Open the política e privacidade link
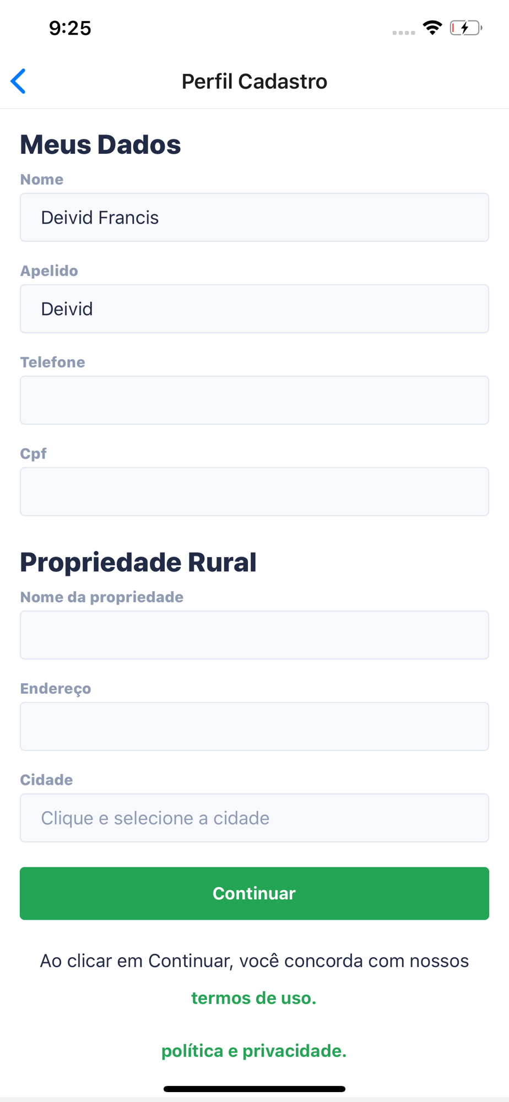 tap(254, 1051)
